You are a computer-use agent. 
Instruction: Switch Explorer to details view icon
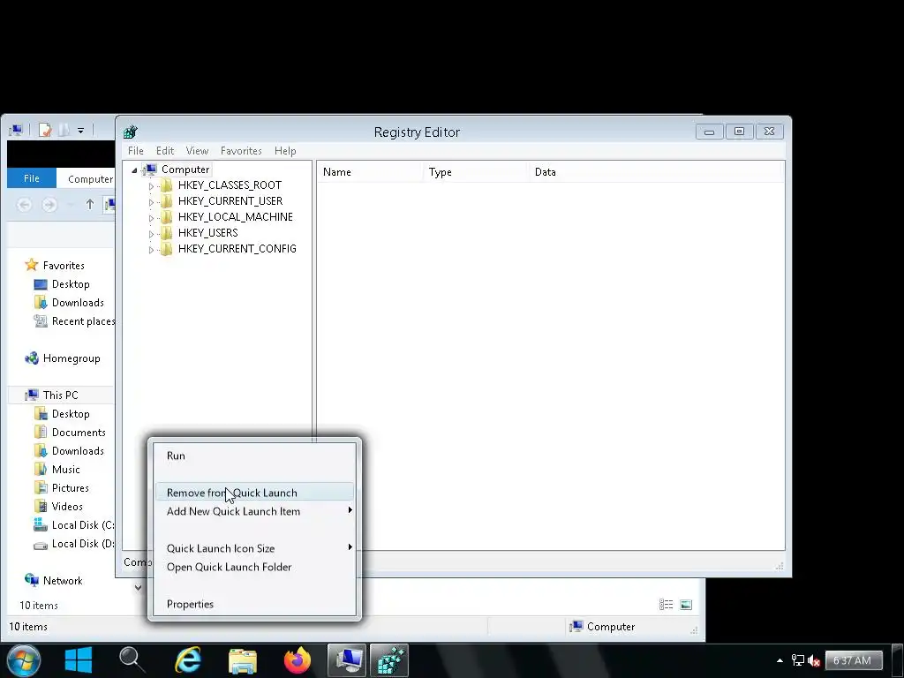point(667,605)
